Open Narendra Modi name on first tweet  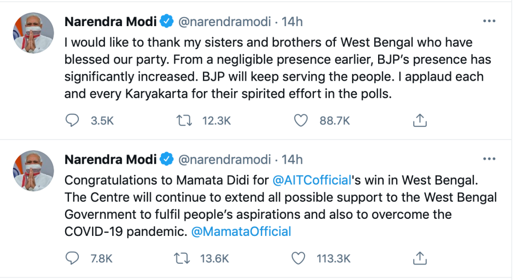pyautogui.click(x=110, y=22)
